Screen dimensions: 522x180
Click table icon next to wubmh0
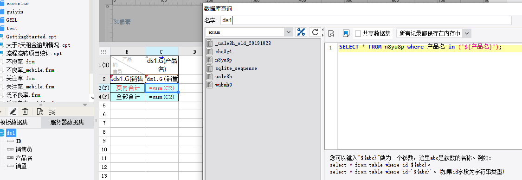(210, 85)
